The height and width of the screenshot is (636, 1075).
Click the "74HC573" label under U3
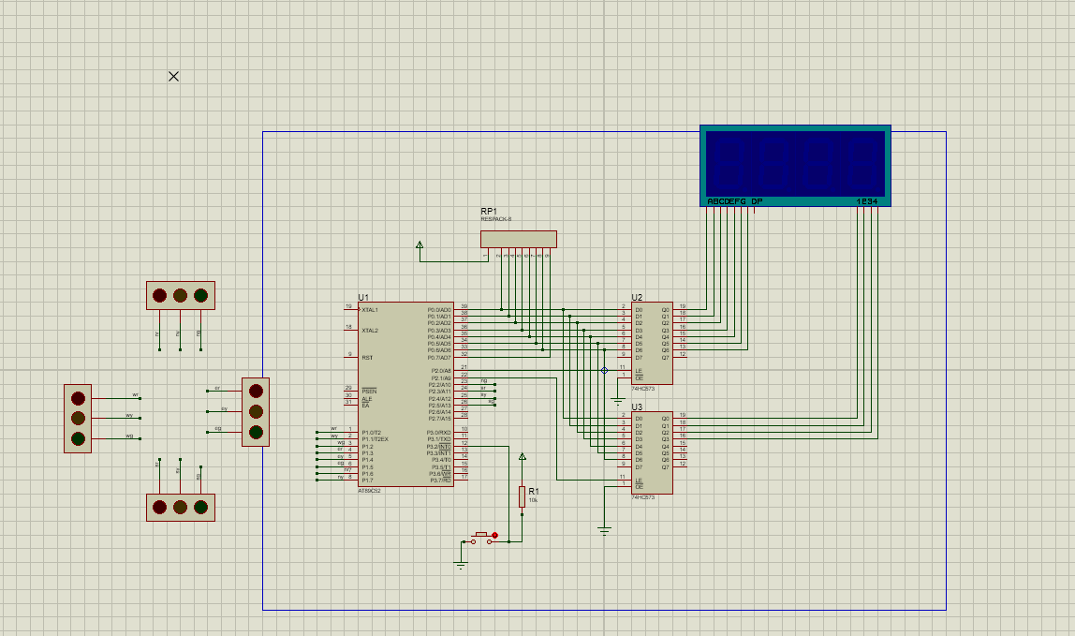click(x=643, y=497)
